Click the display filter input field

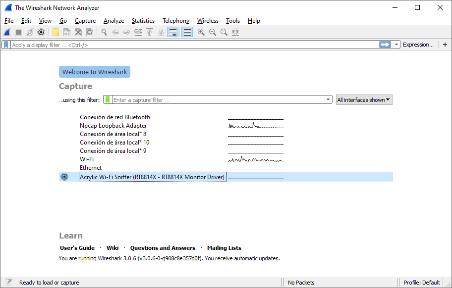pyautogui.click(x=193, y=45)
